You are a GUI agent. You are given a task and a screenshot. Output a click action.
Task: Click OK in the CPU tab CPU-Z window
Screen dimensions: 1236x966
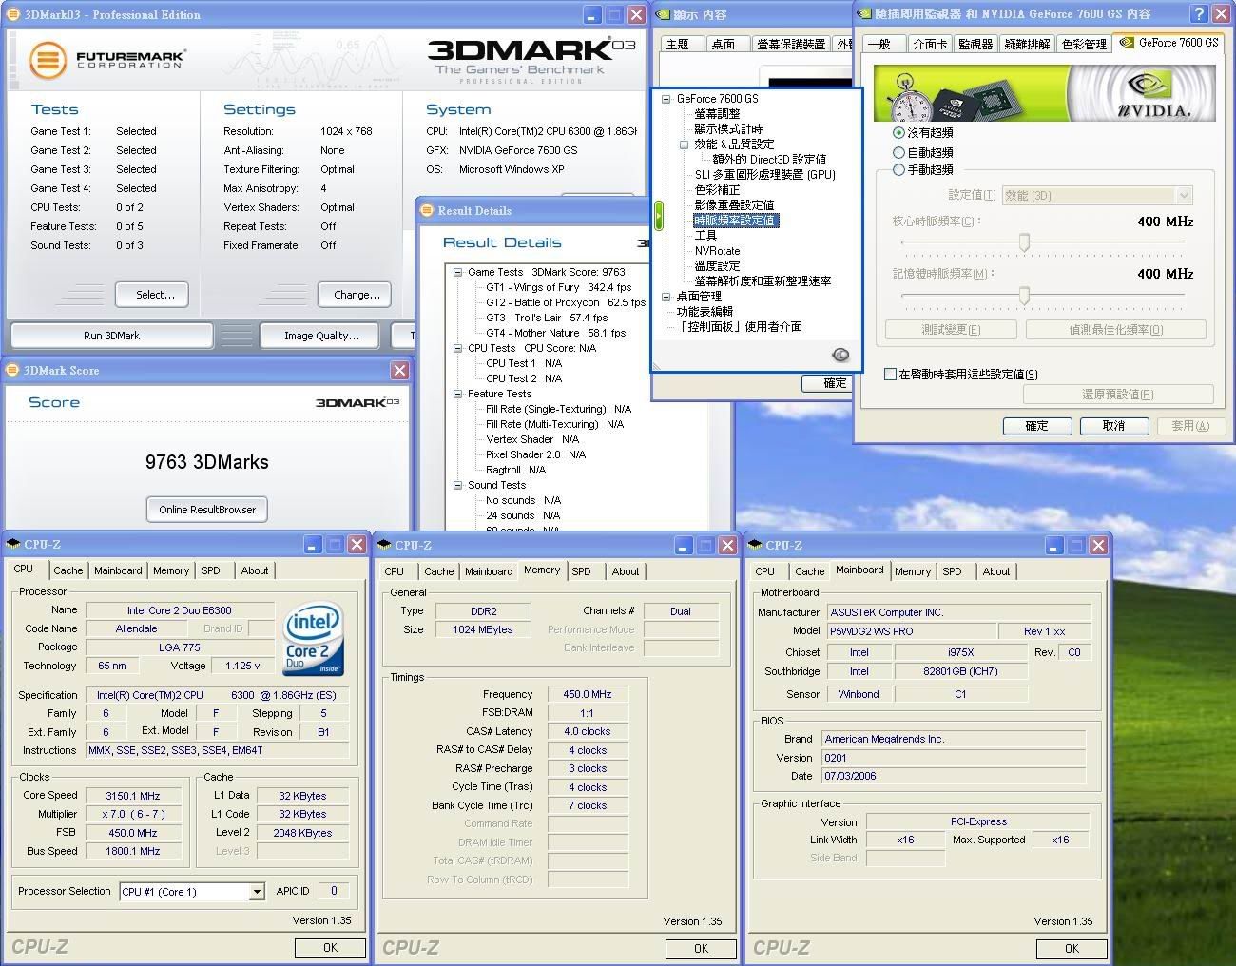coord(330,948)
